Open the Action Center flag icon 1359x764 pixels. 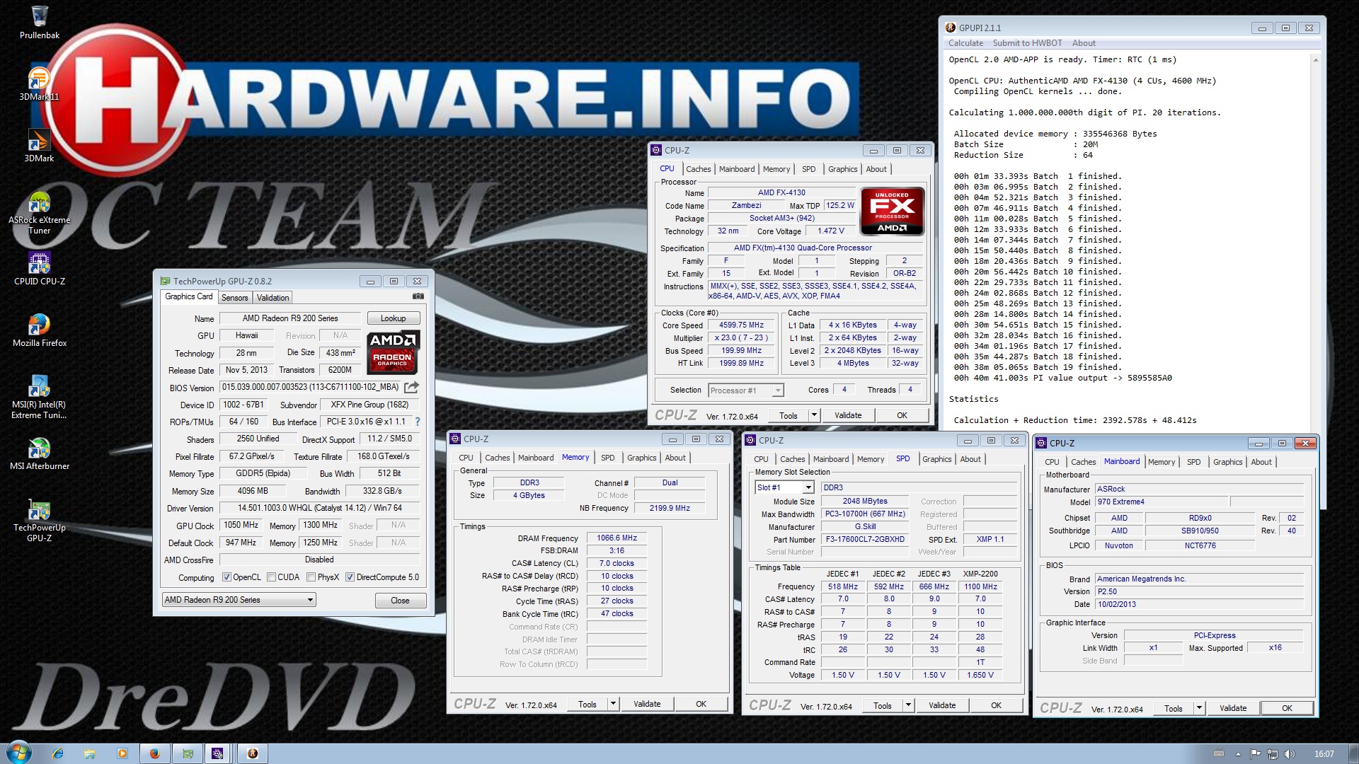coord(1255,753)
